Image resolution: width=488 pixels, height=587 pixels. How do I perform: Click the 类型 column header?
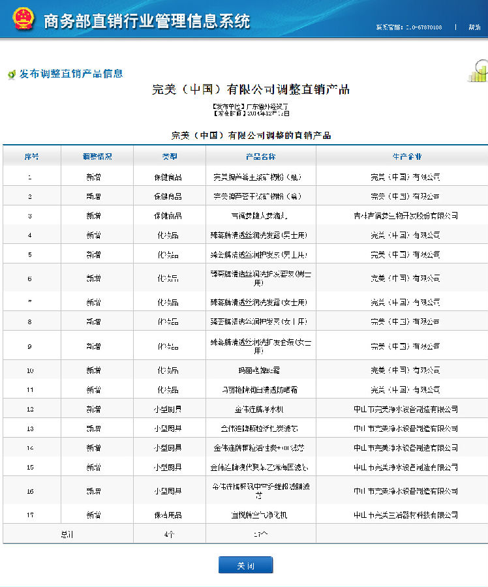(169, 157)
